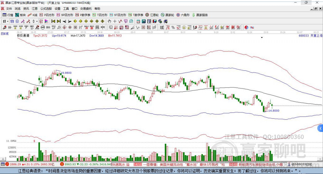
Task: Open the 帮助 menu
Action: click(97, 8)
